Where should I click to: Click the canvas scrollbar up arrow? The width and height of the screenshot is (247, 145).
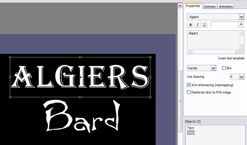pyautogui.click(x=180, y=6)
